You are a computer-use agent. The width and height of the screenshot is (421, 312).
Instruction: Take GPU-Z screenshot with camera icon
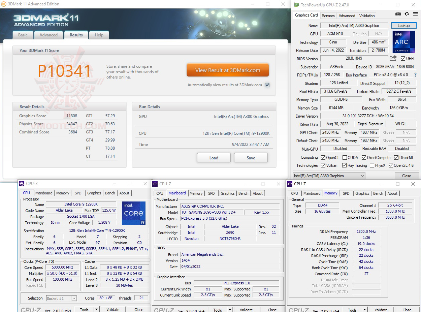pyautogui.click(x=398, y=14)
